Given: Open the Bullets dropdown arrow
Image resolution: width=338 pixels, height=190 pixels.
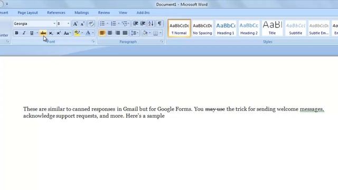Looking at the screenshot, I should coord(107,23).
